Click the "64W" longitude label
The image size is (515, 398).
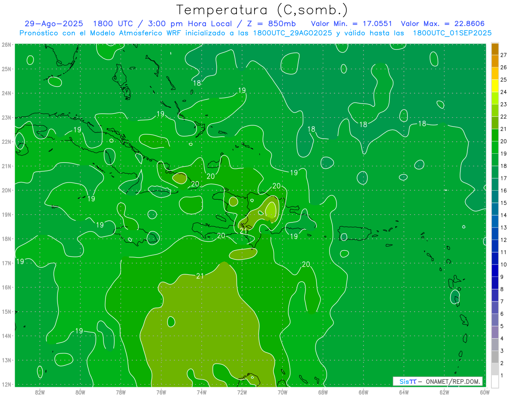tap(404, 392)
